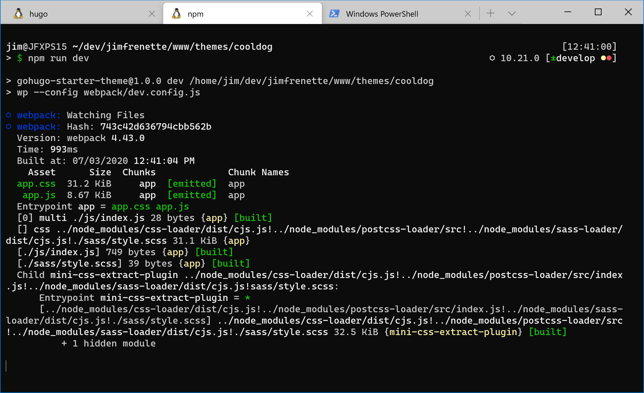Click the '{mini-css-extract-plugin}' yellow text
This screenshot has height=393, width=644.
pos(453,332)
